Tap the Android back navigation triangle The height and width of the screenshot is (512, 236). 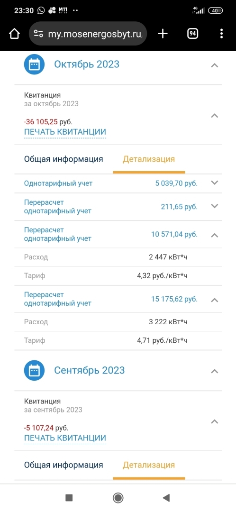(x=166, y=498)
